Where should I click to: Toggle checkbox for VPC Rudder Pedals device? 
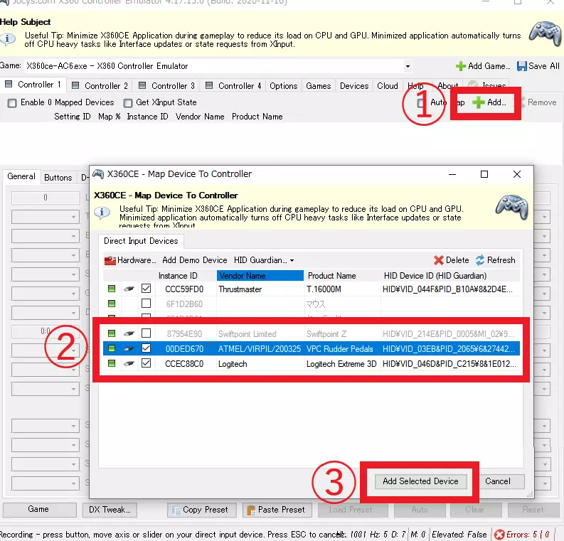tap(146, 348)
